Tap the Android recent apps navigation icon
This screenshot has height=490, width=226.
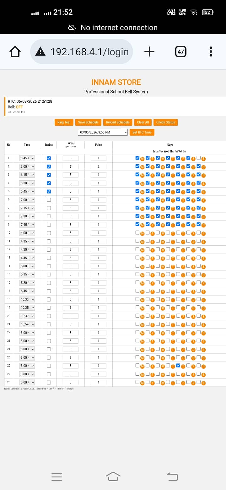(x=56, y=476)
